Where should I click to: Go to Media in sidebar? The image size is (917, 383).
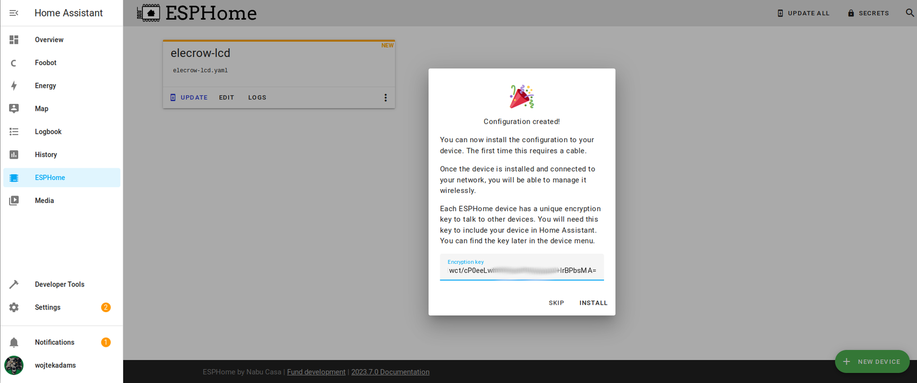44,201
